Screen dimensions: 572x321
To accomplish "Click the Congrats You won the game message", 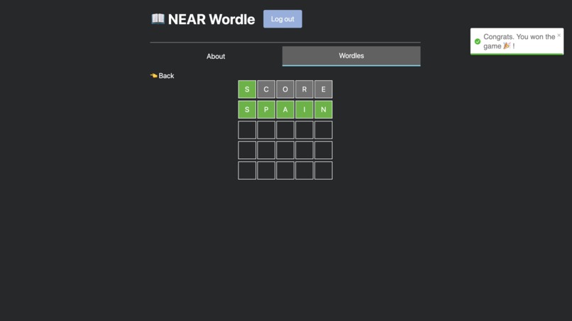I will tap(519, 41).
